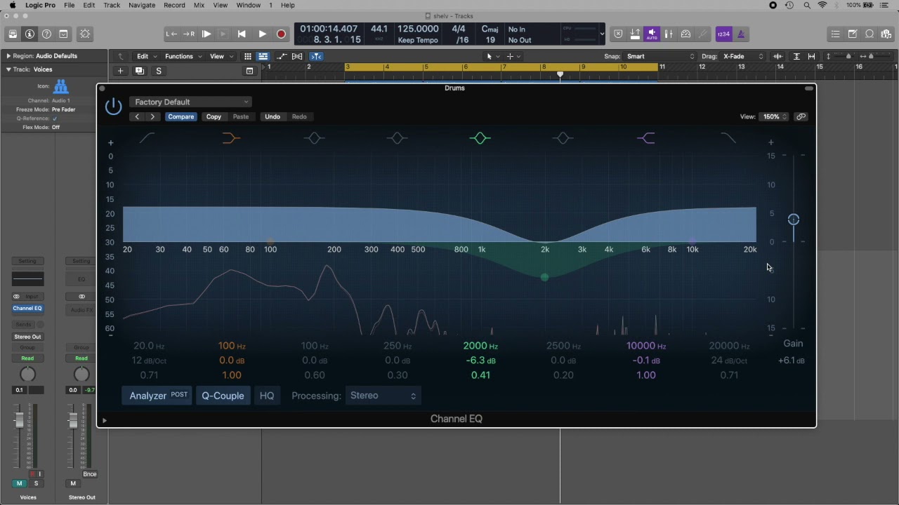Image resolution: width=899 pixels, height=505 pixels.
Task: Open the Navigate menu
Action: [x=142, y=5]
